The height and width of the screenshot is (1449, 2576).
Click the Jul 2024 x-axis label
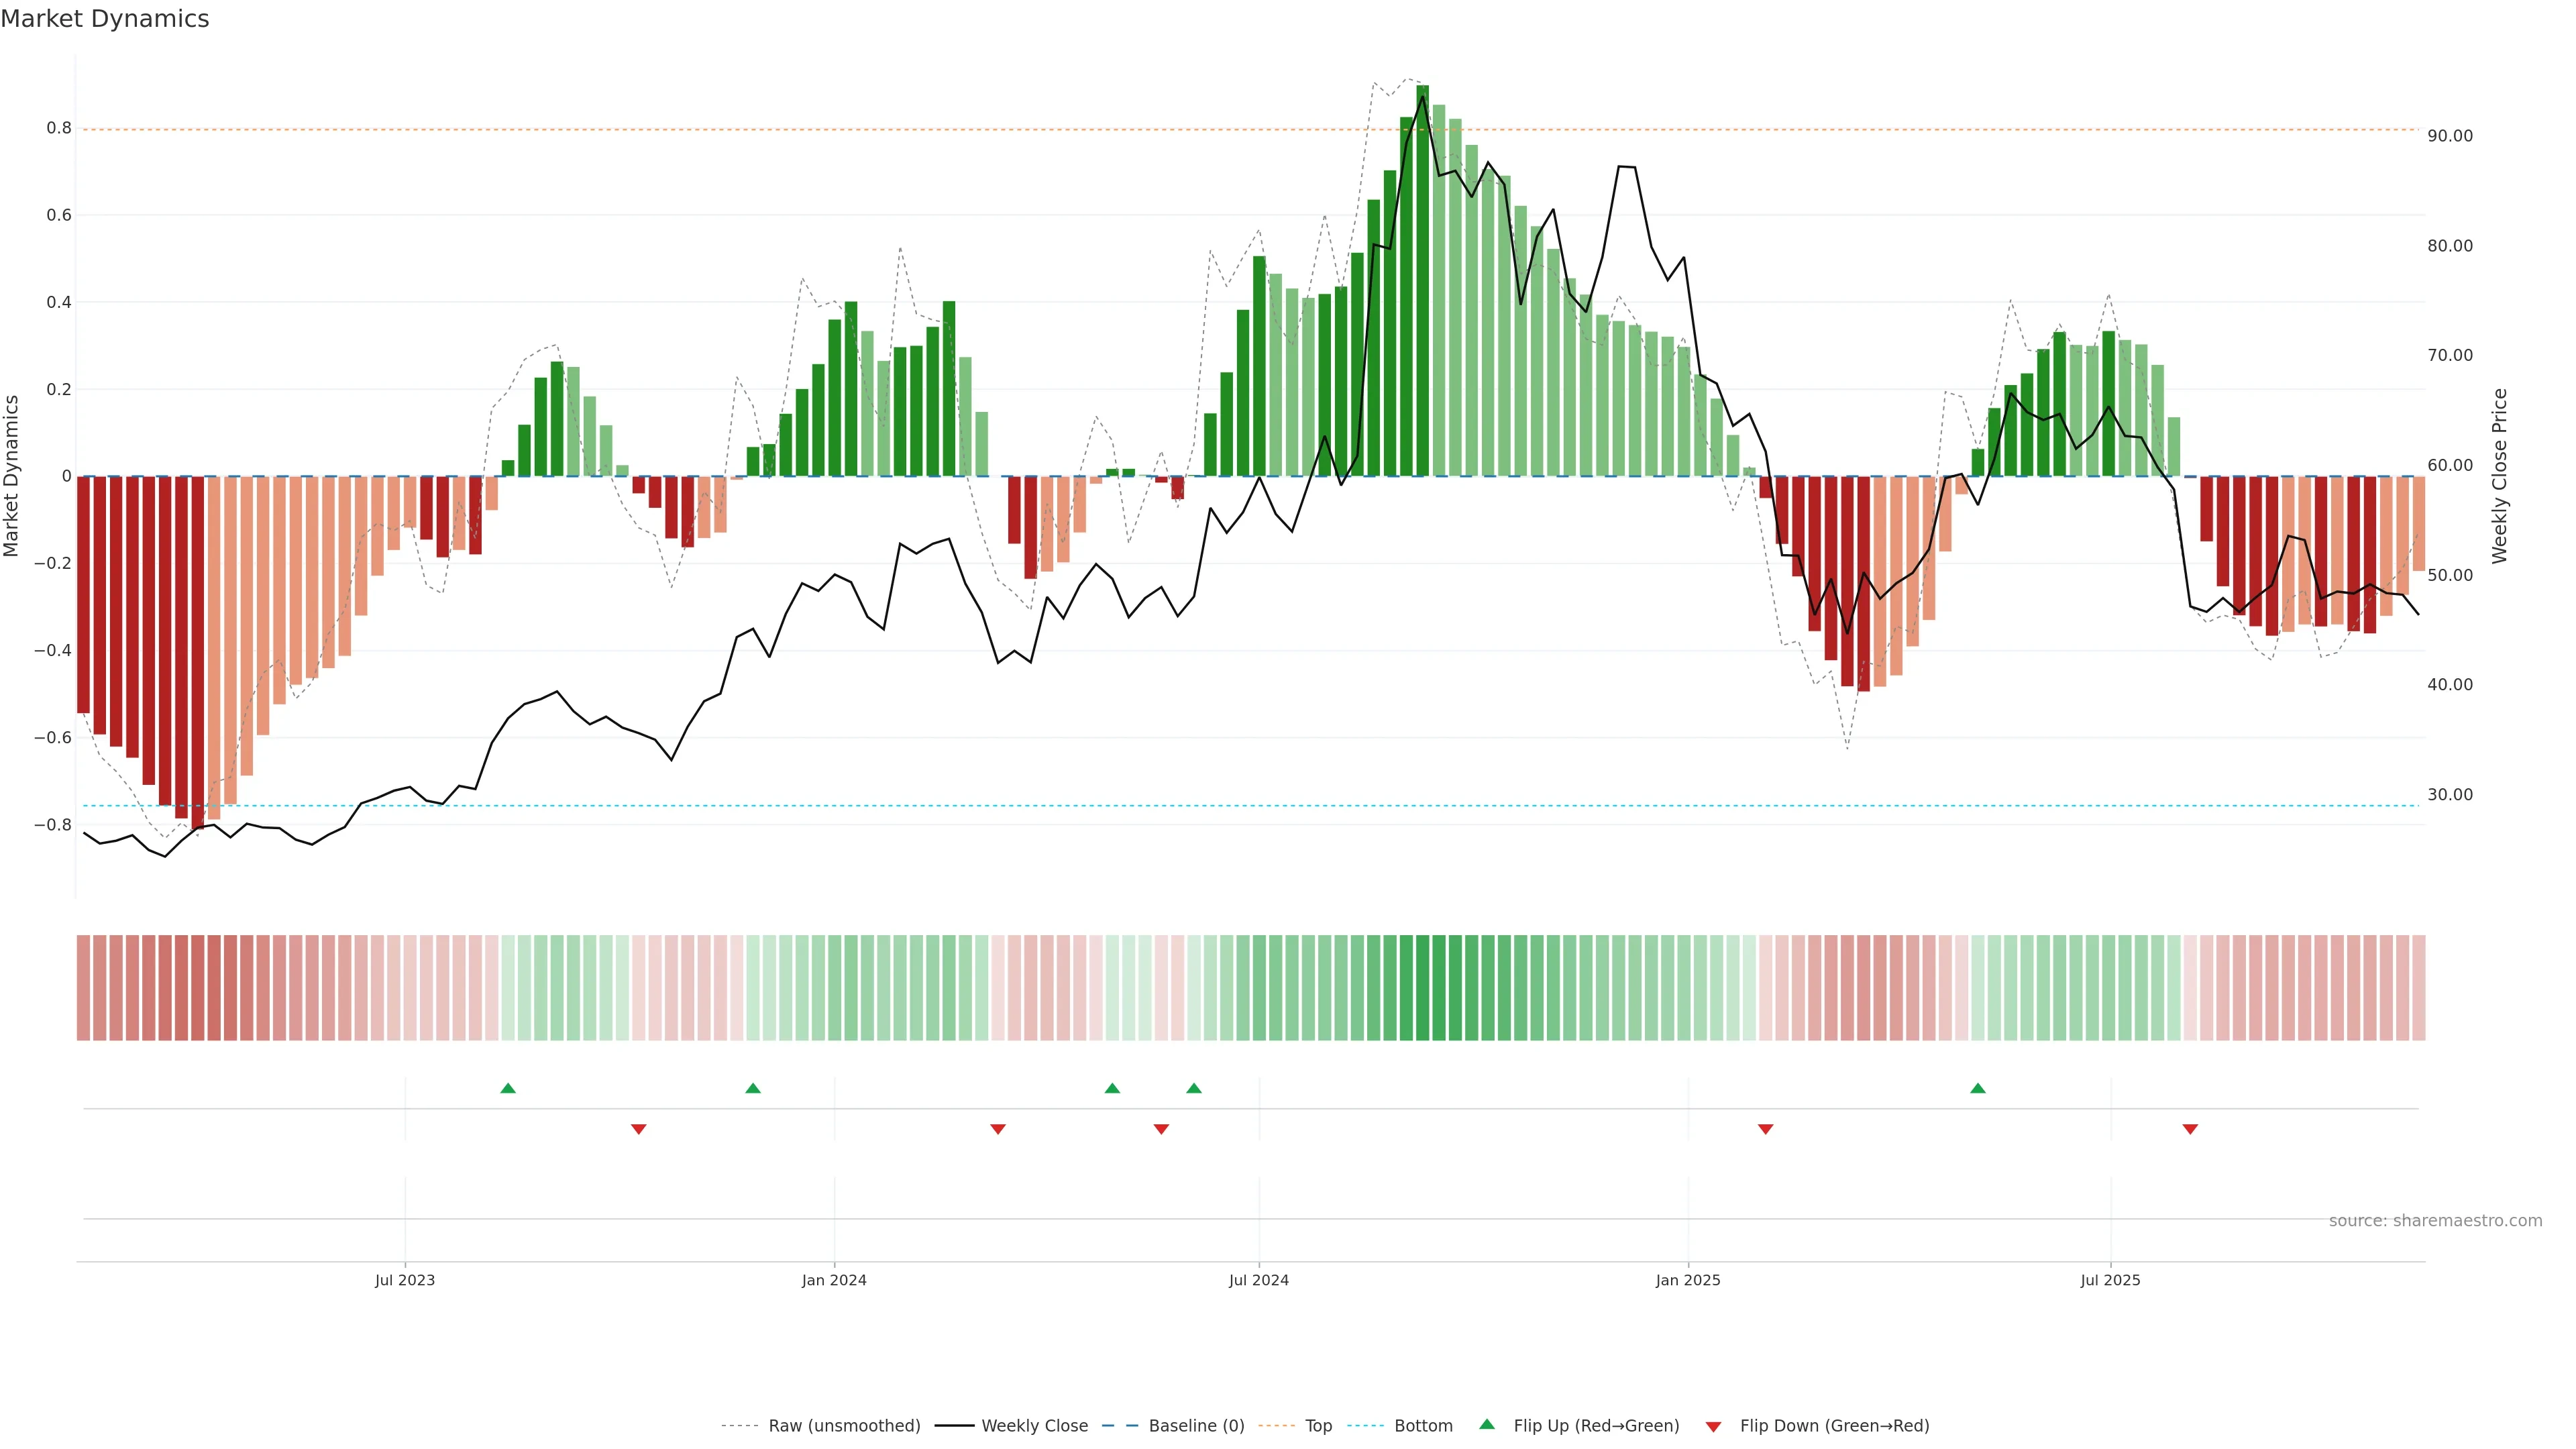(1258, 1280)
